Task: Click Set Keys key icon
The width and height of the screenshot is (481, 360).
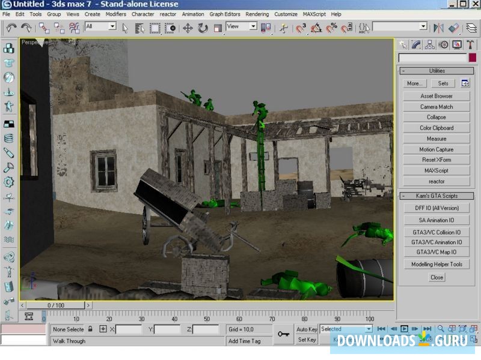Action: 283,334
